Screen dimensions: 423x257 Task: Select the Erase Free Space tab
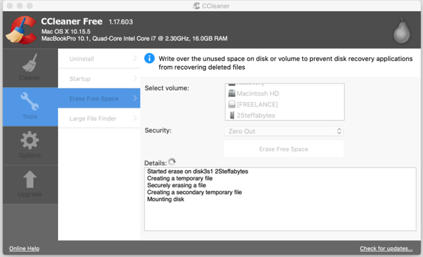click(99, 98)
